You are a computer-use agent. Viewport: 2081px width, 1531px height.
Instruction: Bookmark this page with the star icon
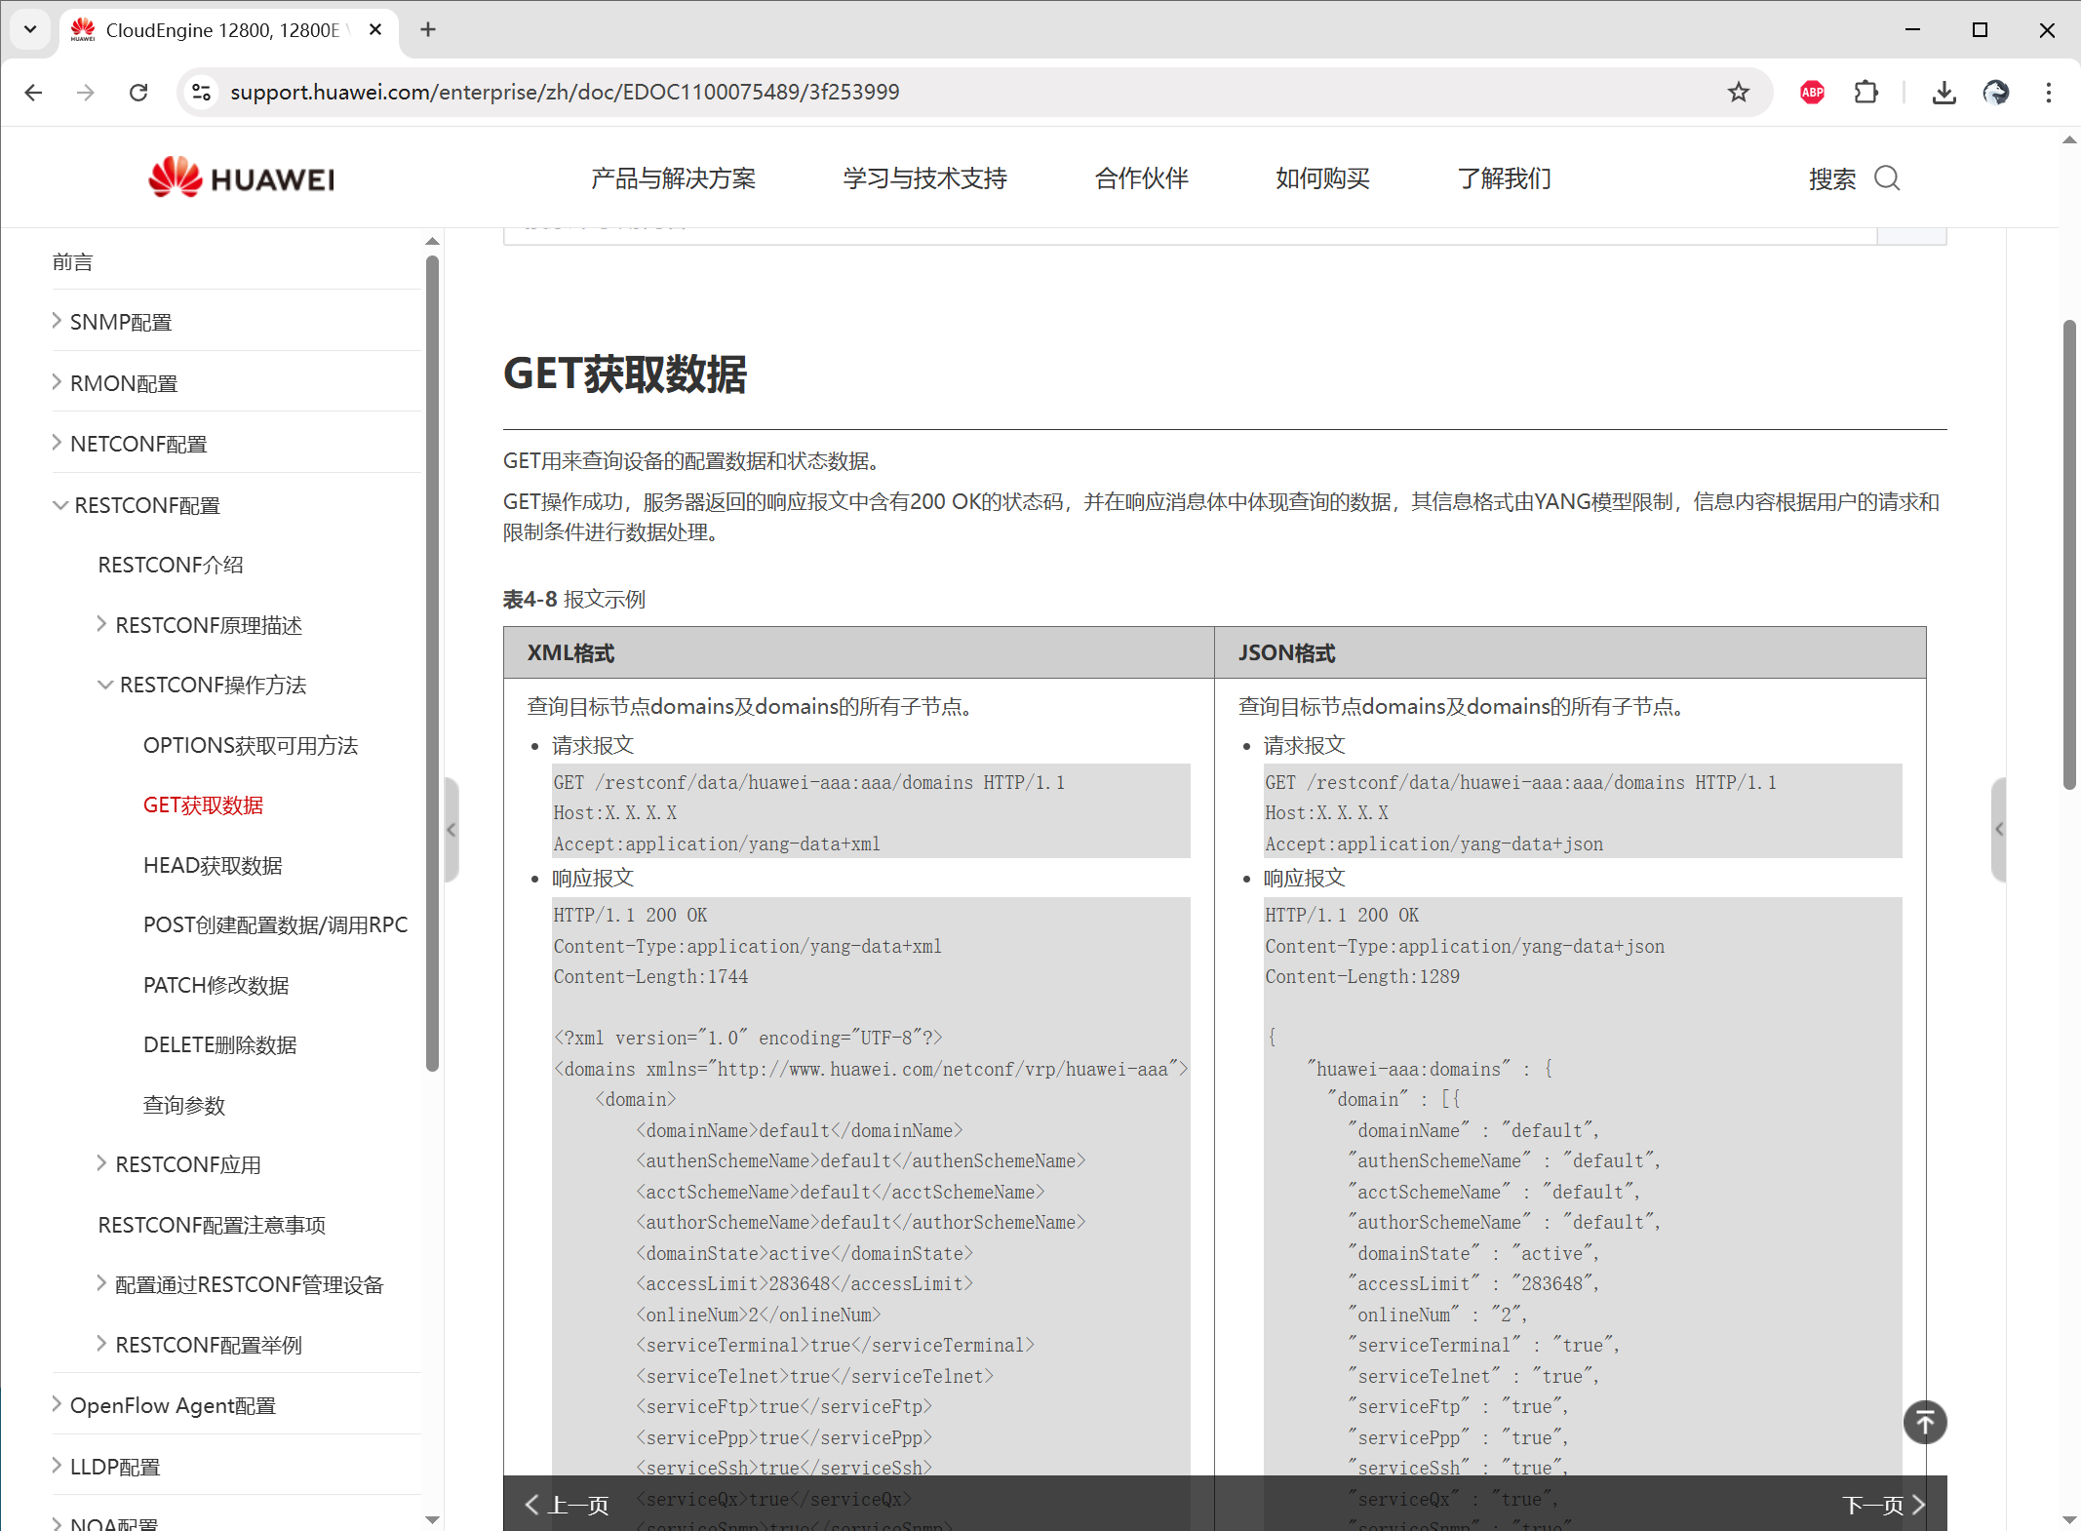[1739, 92]
